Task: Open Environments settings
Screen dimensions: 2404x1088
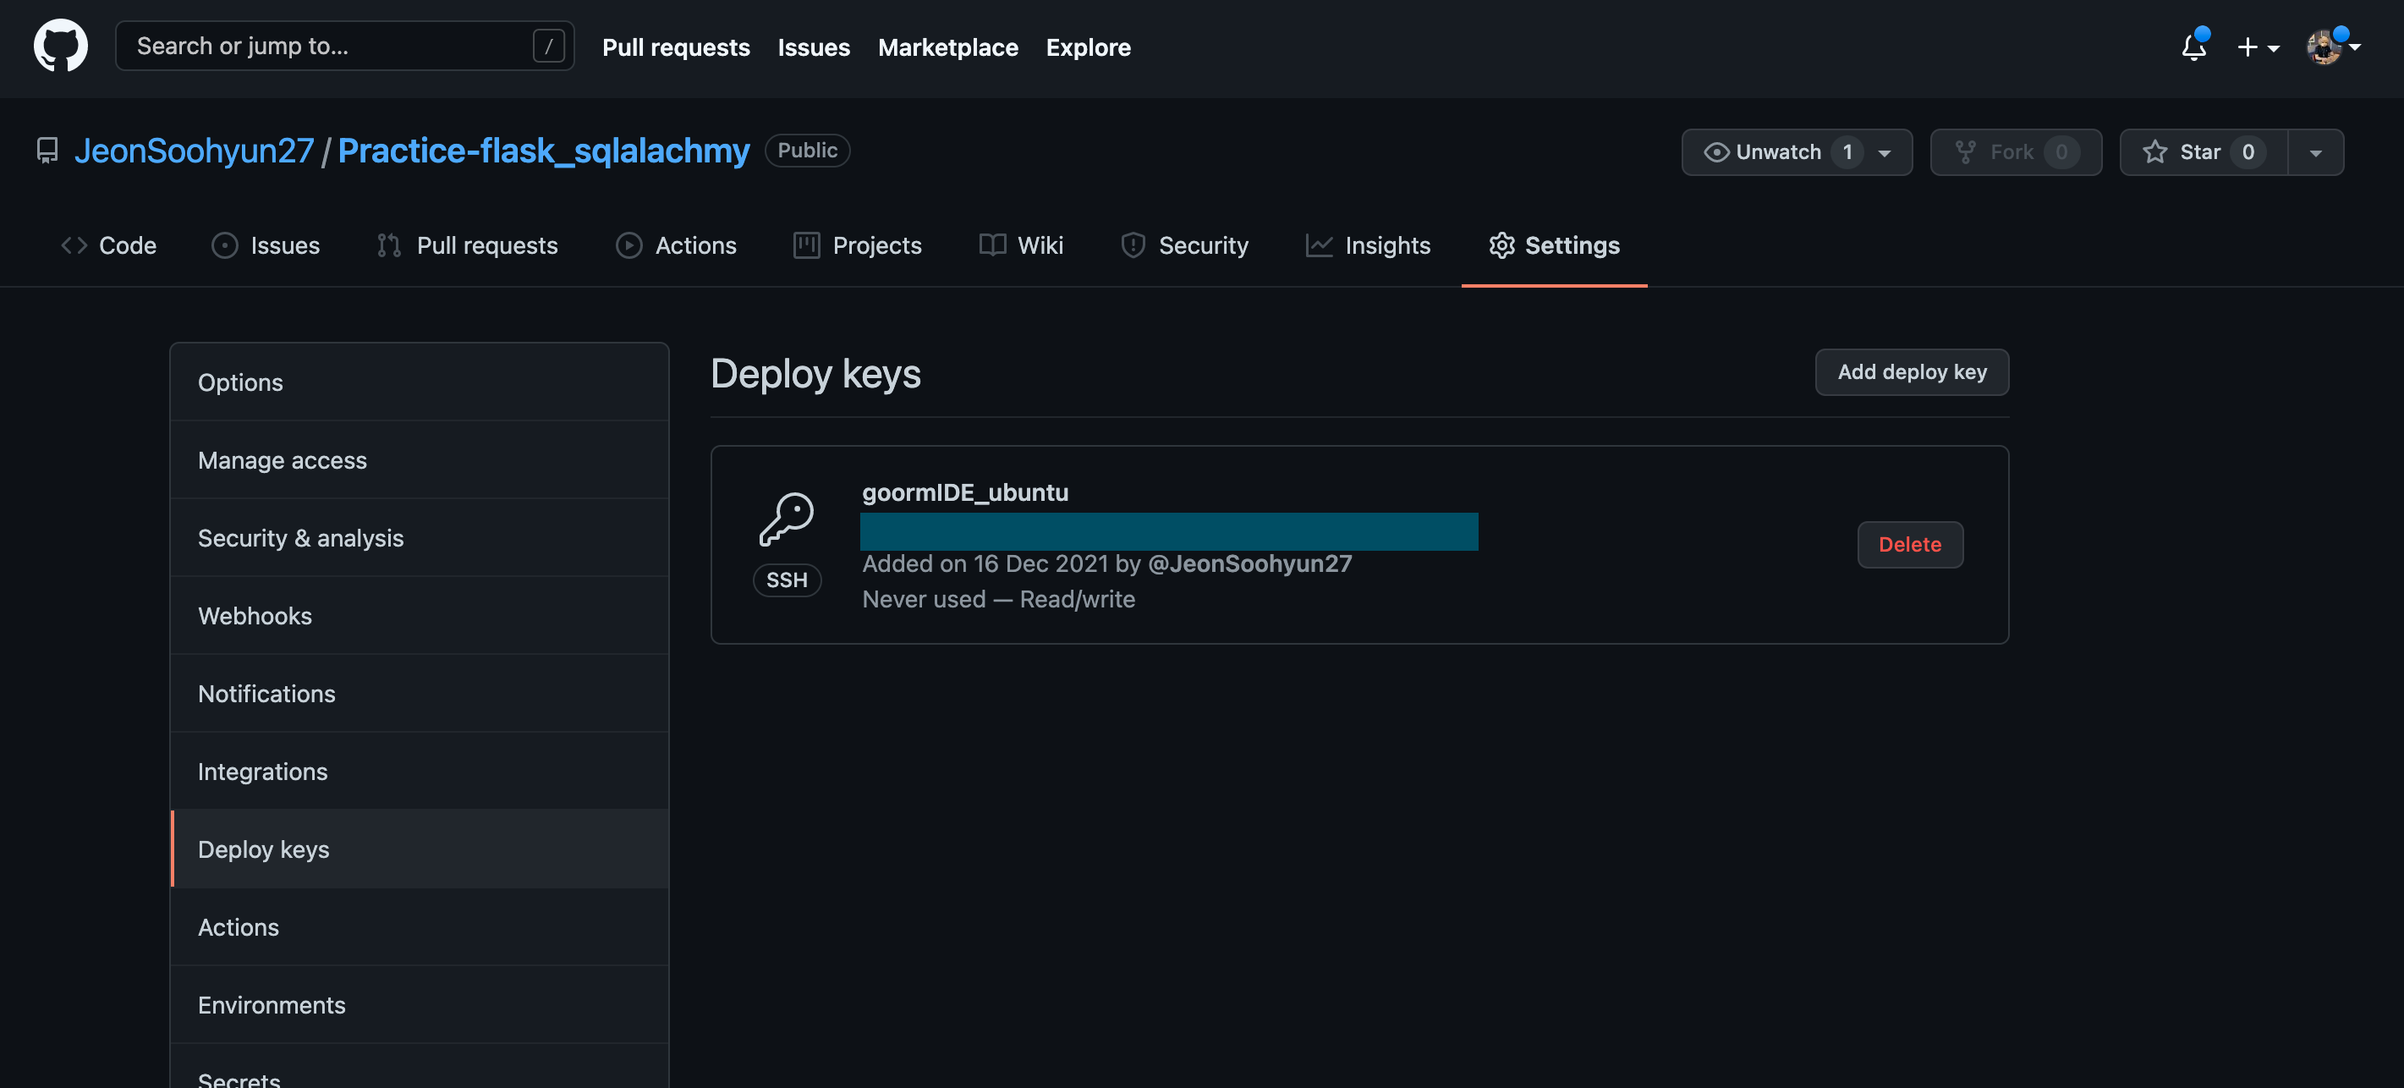Action: [420, 1005]
